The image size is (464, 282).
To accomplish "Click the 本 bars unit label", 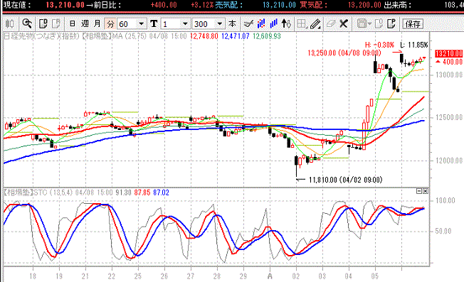I will [x=232, y=23].
